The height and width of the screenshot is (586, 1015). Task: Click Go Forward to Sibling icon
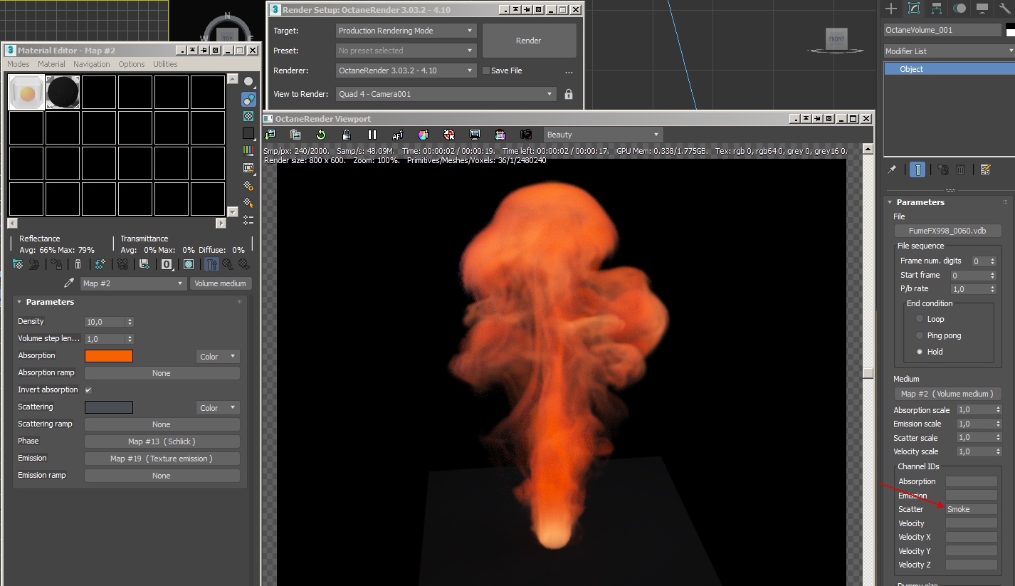pos(243,264)
